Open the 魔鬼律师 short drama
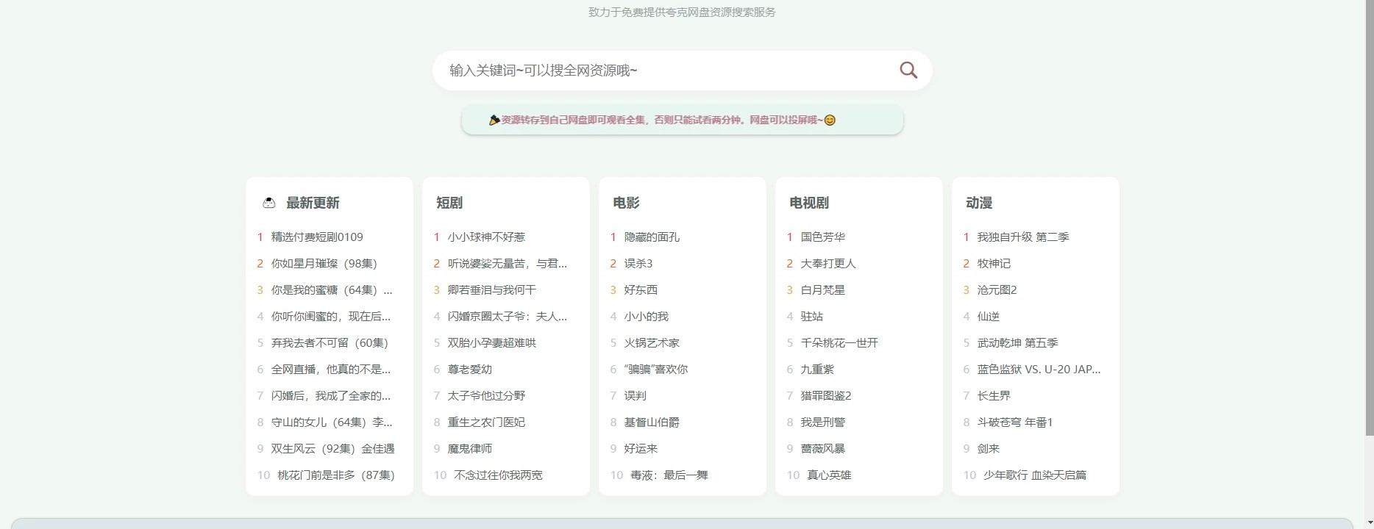1374x529 pixels. tap(470, 449)
